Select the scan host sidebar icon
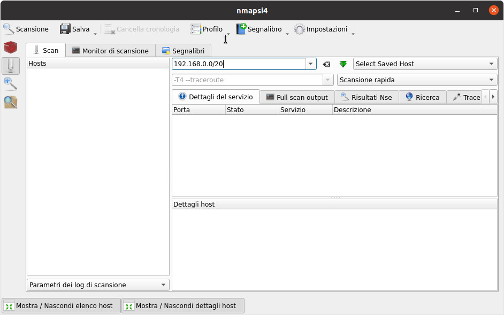Image resolution: width=504 pixels, height=315 pixels. pos(11,66)
